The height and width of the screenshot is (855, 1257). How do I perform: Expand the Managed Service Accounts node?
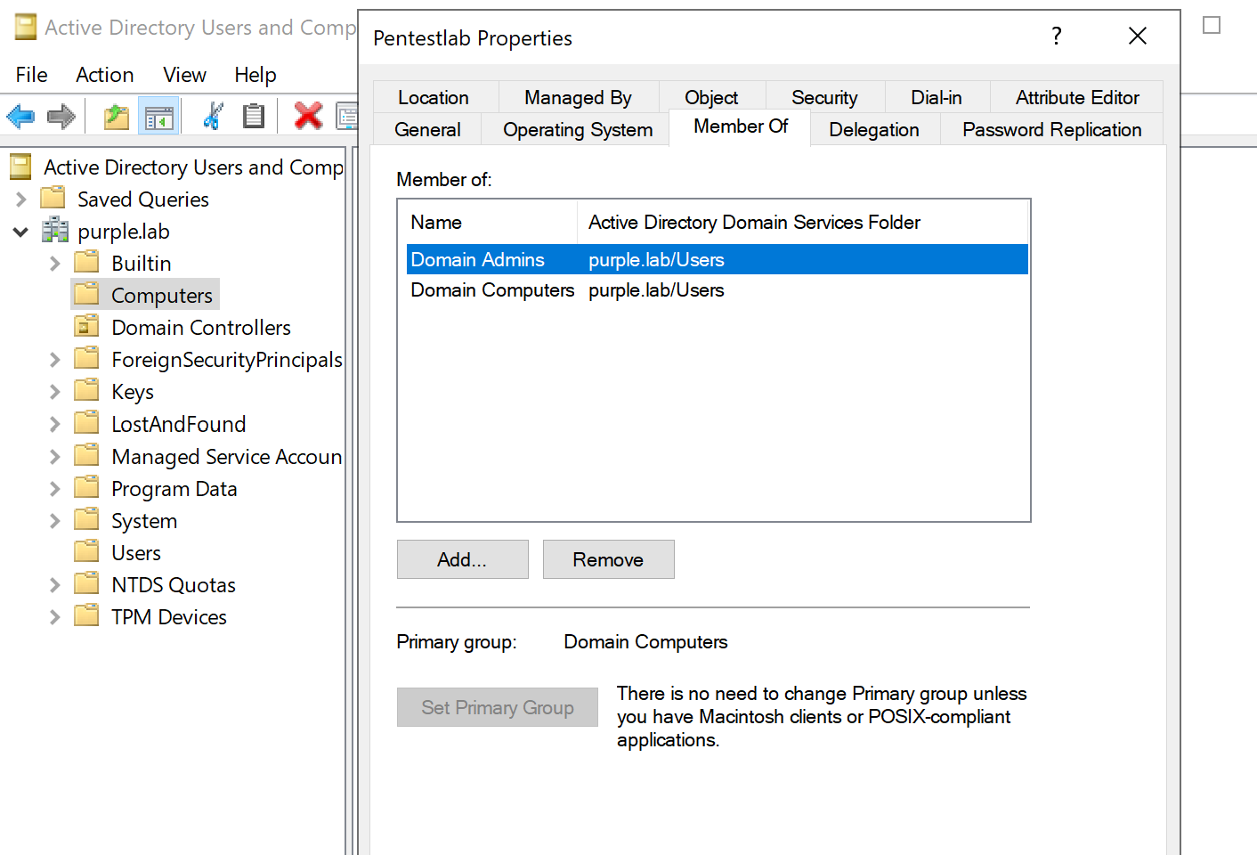(x=55, y=457)
